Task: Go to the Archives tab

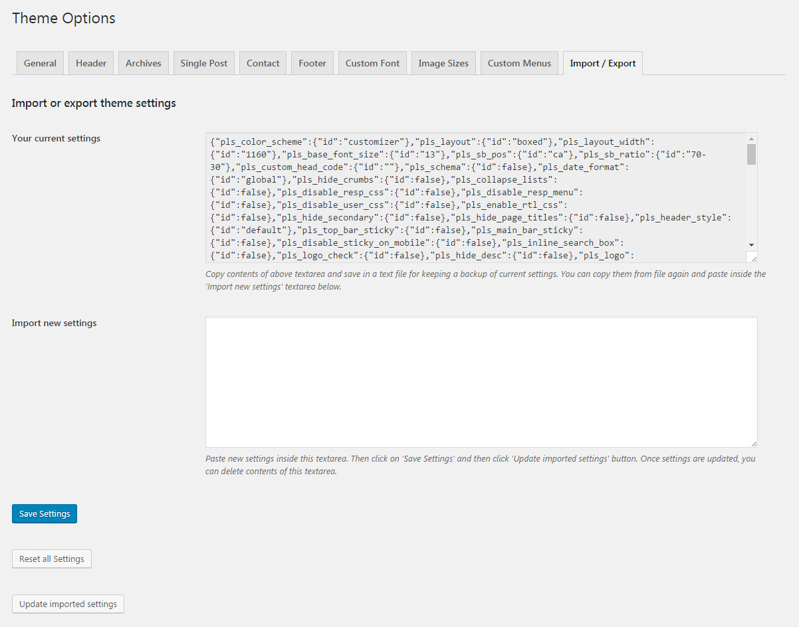Action: point(144,63)
